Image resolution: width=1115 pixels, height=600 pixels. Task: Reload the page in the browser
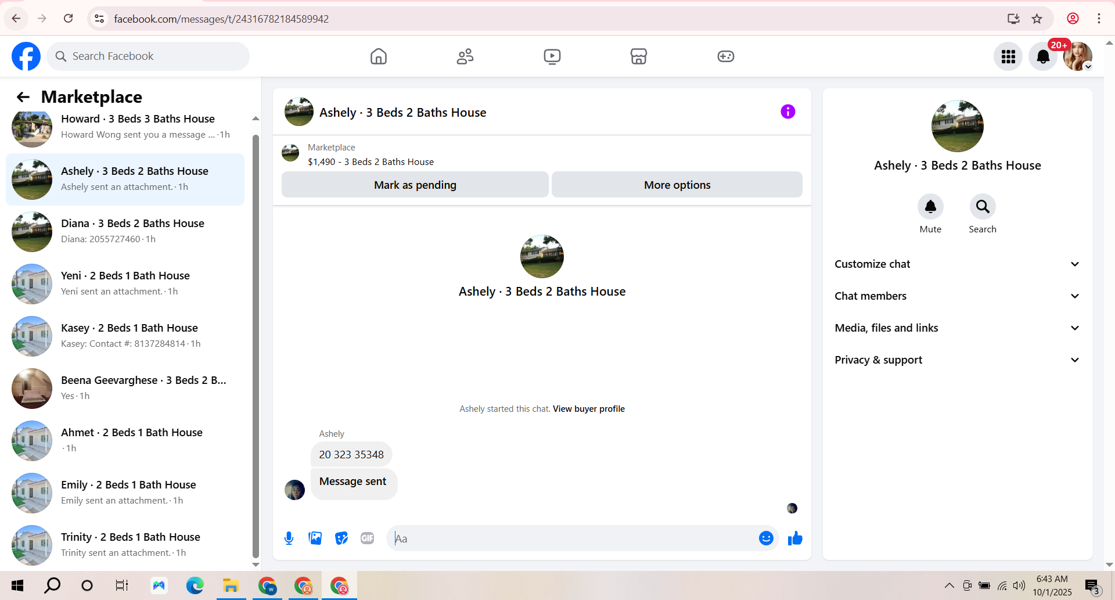coord(69,19)
